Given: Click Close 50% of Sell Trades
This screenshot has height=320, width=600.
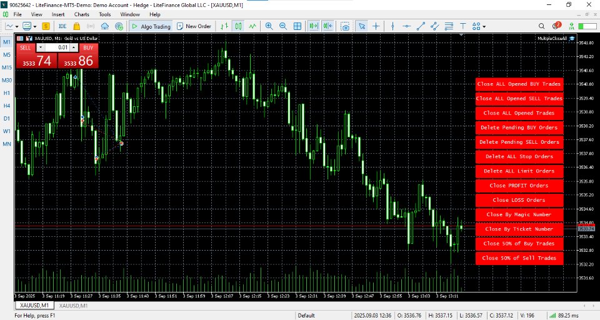Looking at the screenshot, I should 519,258.
